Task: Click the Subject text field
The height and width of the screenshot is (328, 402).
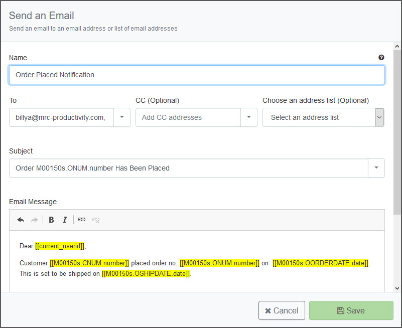Action: tap(189, 168)
